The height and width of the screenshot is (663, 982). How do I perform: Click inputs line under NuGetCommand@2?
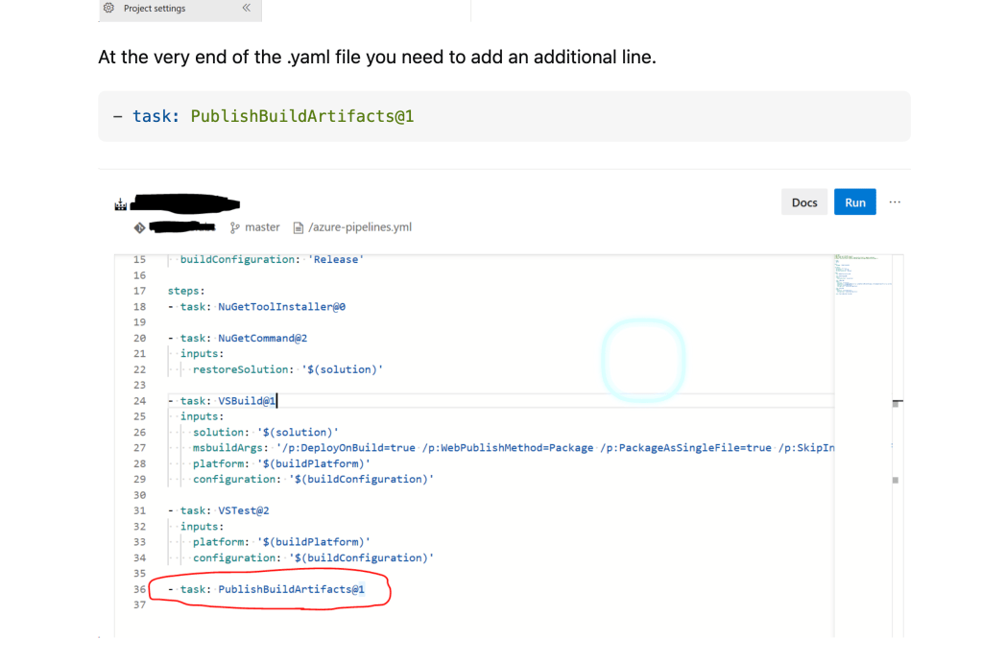[x=202, y=354]
